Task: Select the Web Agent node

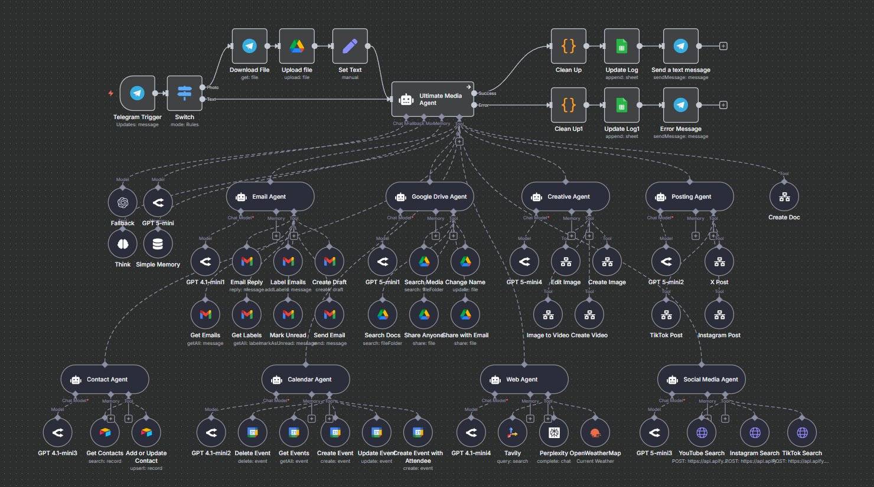Action: point(524,379)
